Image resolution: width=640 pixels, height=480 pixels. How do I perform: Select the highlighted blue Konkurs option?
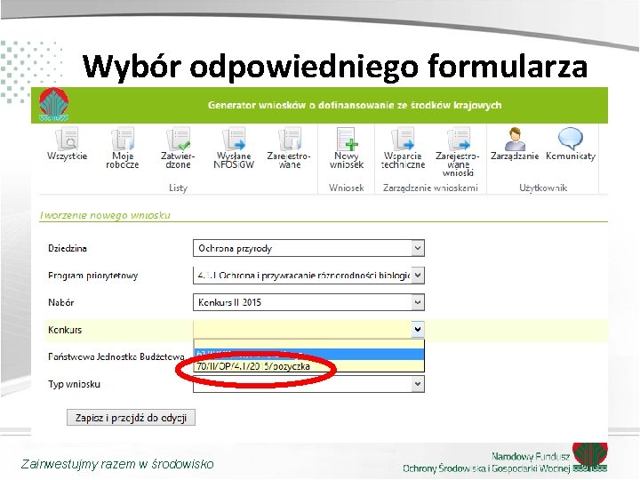[x=309, y=355]
